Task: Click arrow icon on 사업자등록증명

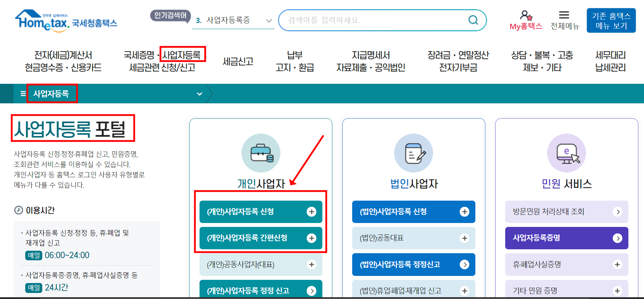Action: 617,238
